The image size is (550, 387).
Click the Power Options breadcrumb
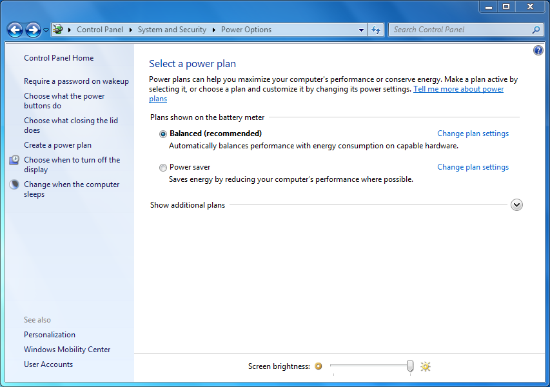tap(246, 30)
